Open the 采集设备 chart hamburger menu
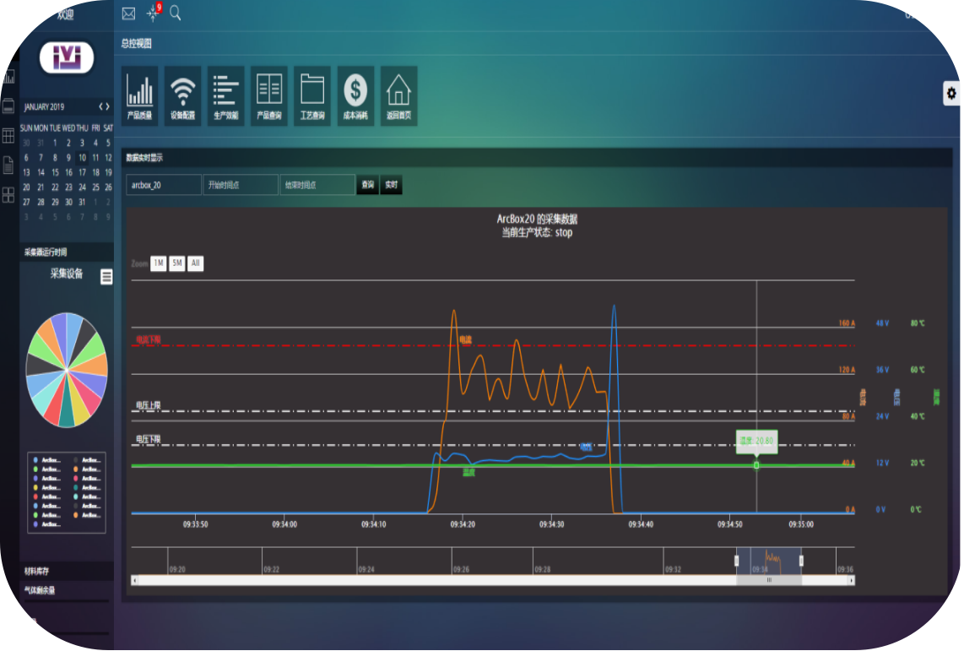964x651 pixels. (x=106, y=277)
